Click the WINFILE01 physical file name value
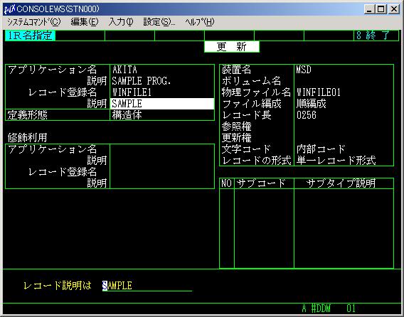The image size is (404, 317). pyautogui.click(x=319, y=92)
